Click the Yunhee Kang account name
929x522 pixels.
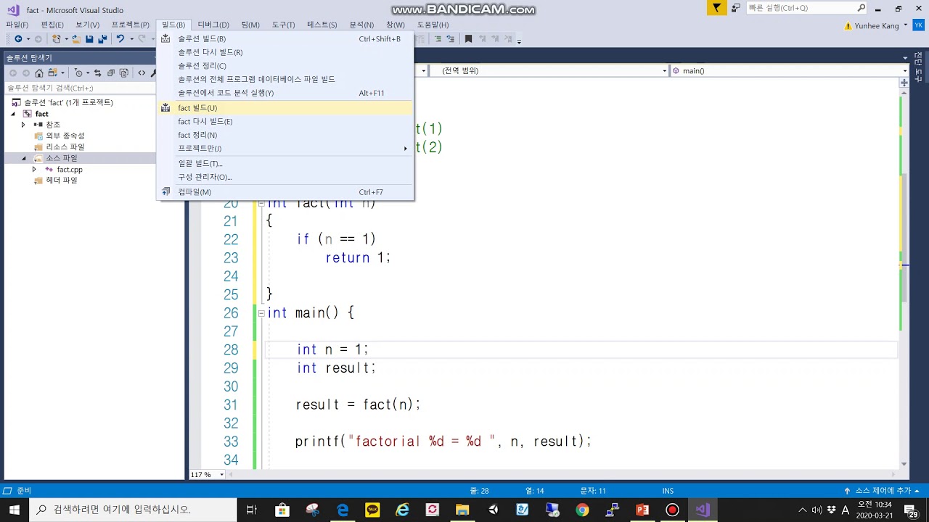tap(878, 25)
